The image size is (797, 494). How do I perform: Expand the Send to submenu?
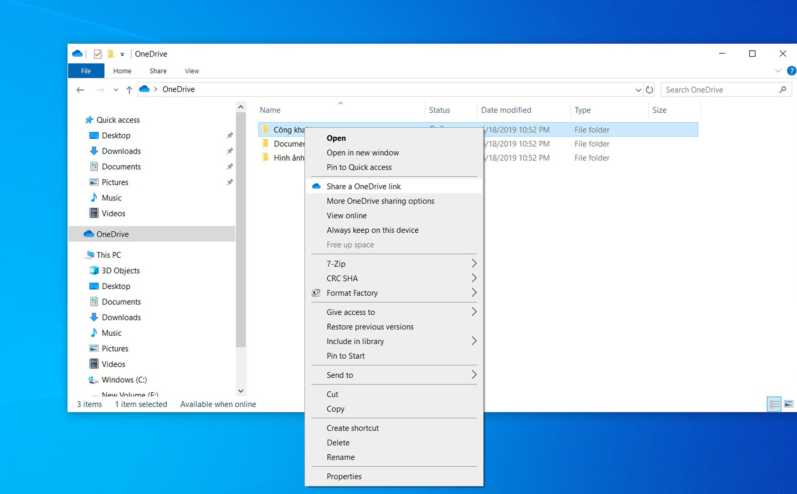coord(395,374)
